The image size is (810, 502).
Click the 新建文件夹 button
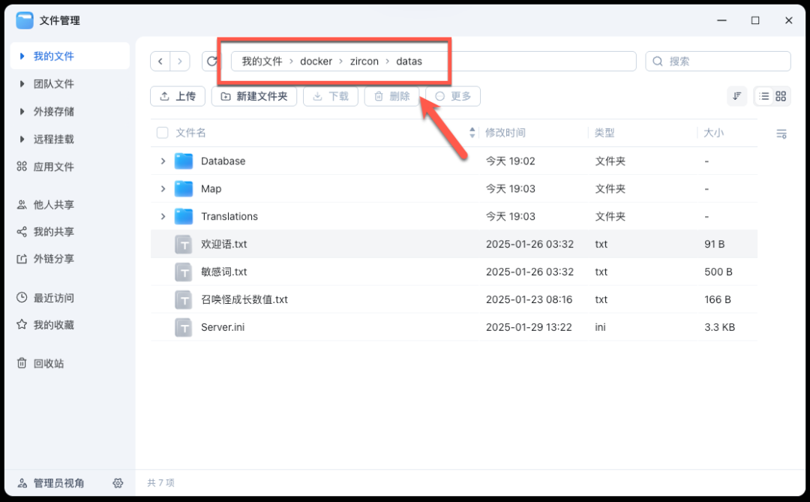tap(253, 96)
